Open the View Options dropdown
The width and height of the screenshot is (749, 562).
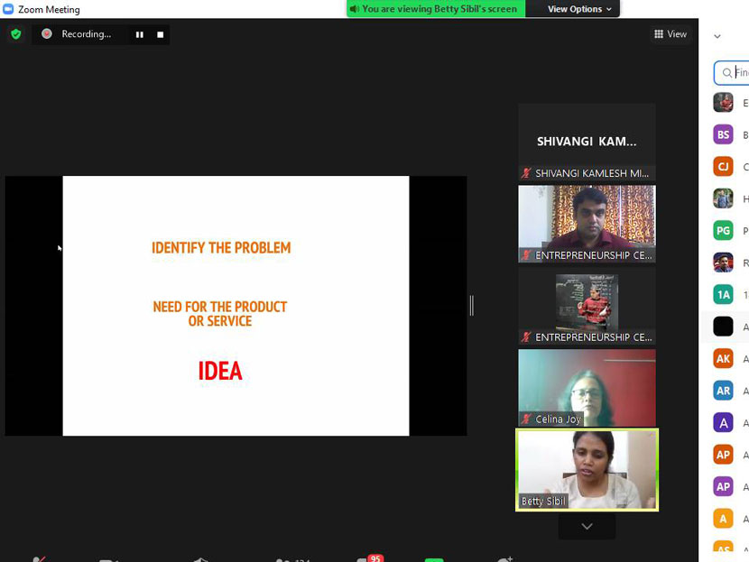tap(579, 9)
